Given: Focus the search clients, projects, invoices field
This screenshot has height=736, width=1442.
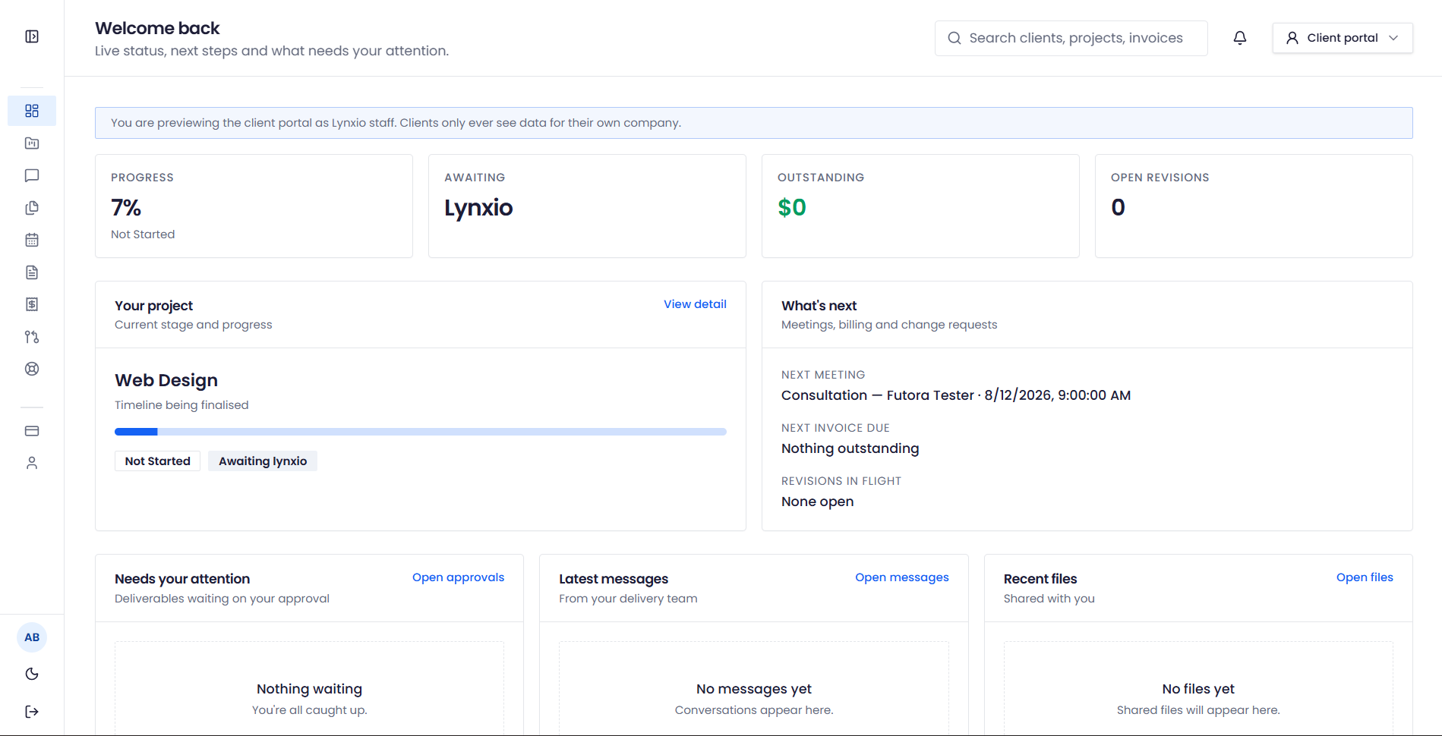Looking at the screenshot, I should coord(1071,38).
